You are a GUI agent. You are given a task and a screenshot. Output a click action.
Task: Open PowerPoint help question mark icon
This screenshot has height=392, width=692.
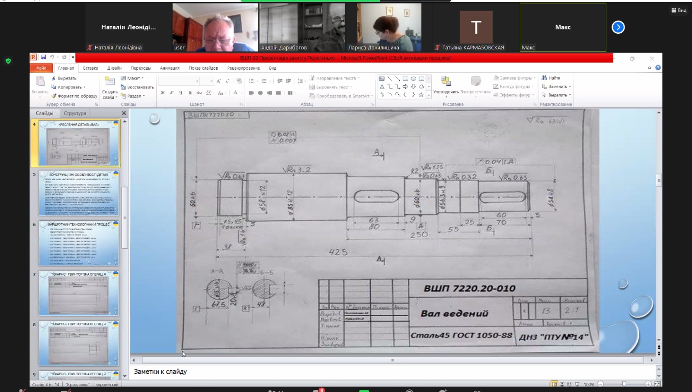[658, 68]
